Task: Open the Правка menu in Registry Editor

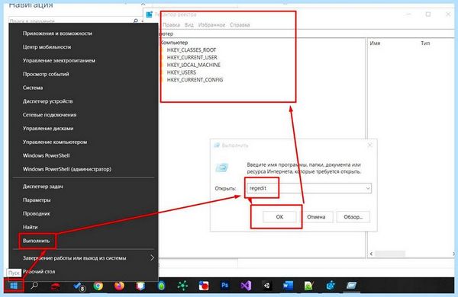Action: point(171,25)
